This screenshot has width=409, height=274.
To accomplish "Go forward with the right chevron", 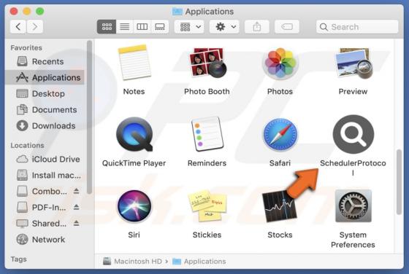I will tap(35, 26).
